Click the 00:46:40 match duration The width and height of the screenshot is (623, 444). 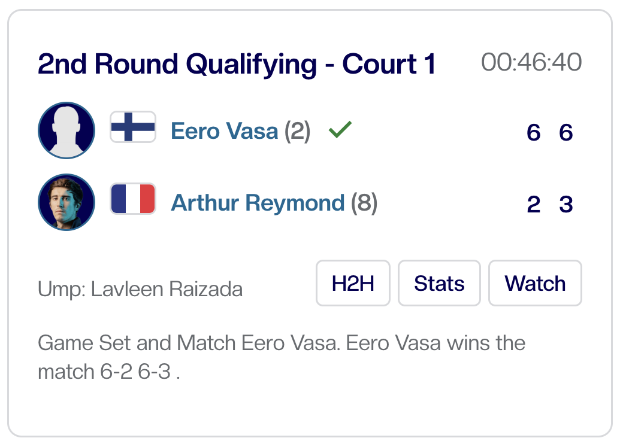(x=531, y=62)
